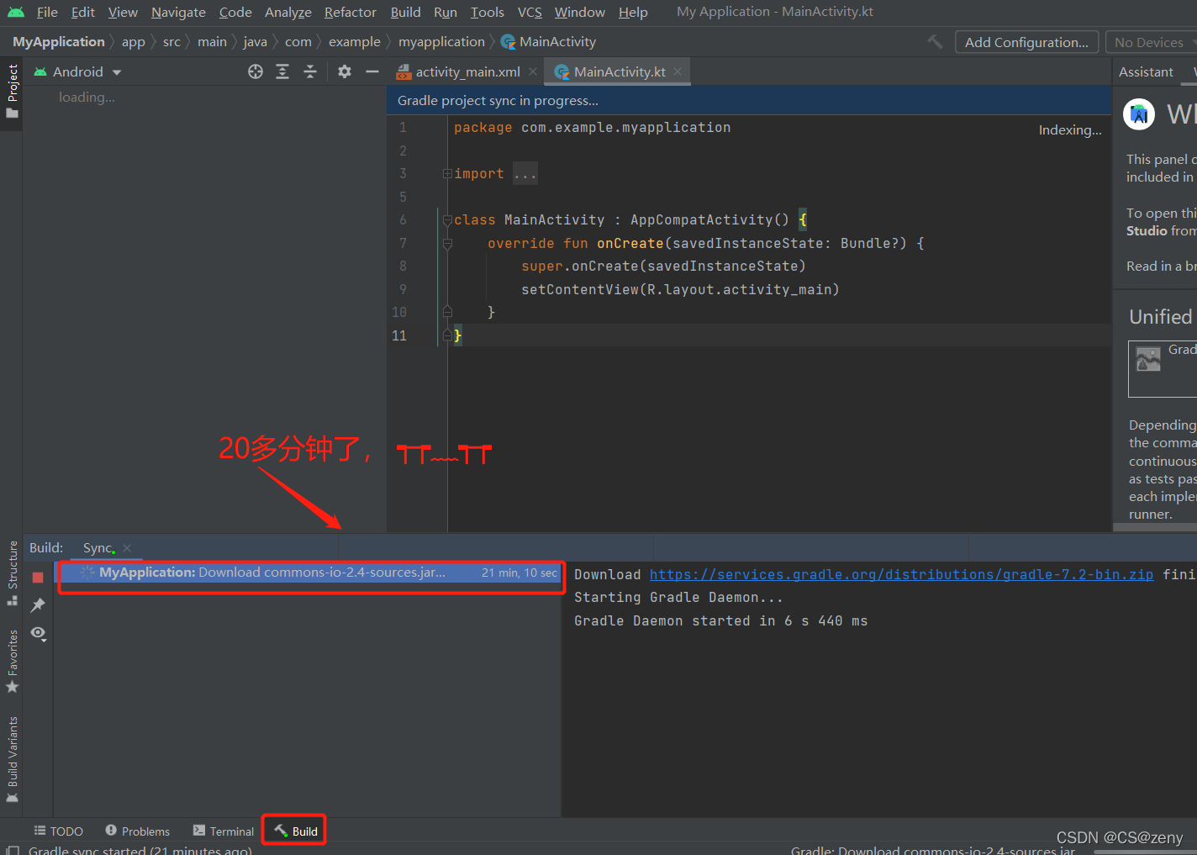Screen dimensions: 1197x855
Task: Hide the Project panel with minus icon
Action: click(372, 71)
